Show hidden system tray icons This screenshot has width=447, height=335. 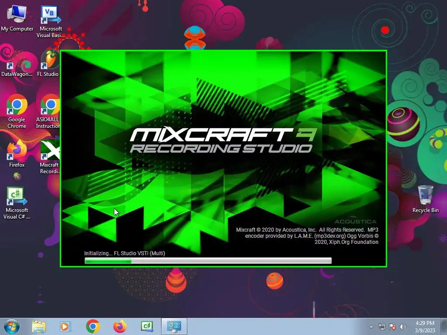coord(371,327)
